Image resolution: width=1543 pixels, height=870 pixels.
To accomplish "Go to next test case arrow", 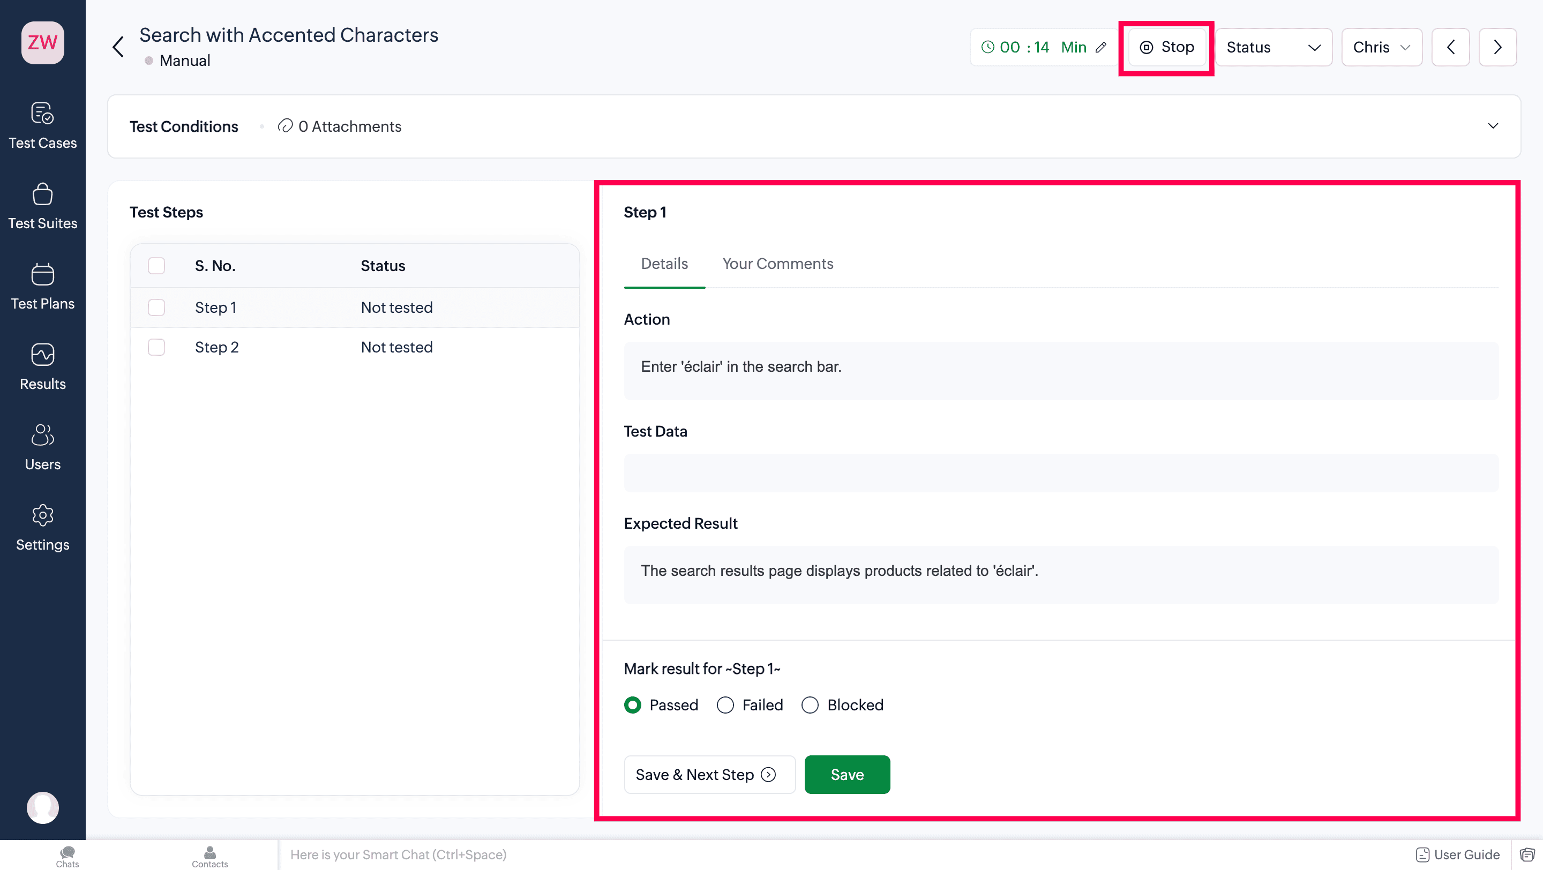I will point(1497,47).
